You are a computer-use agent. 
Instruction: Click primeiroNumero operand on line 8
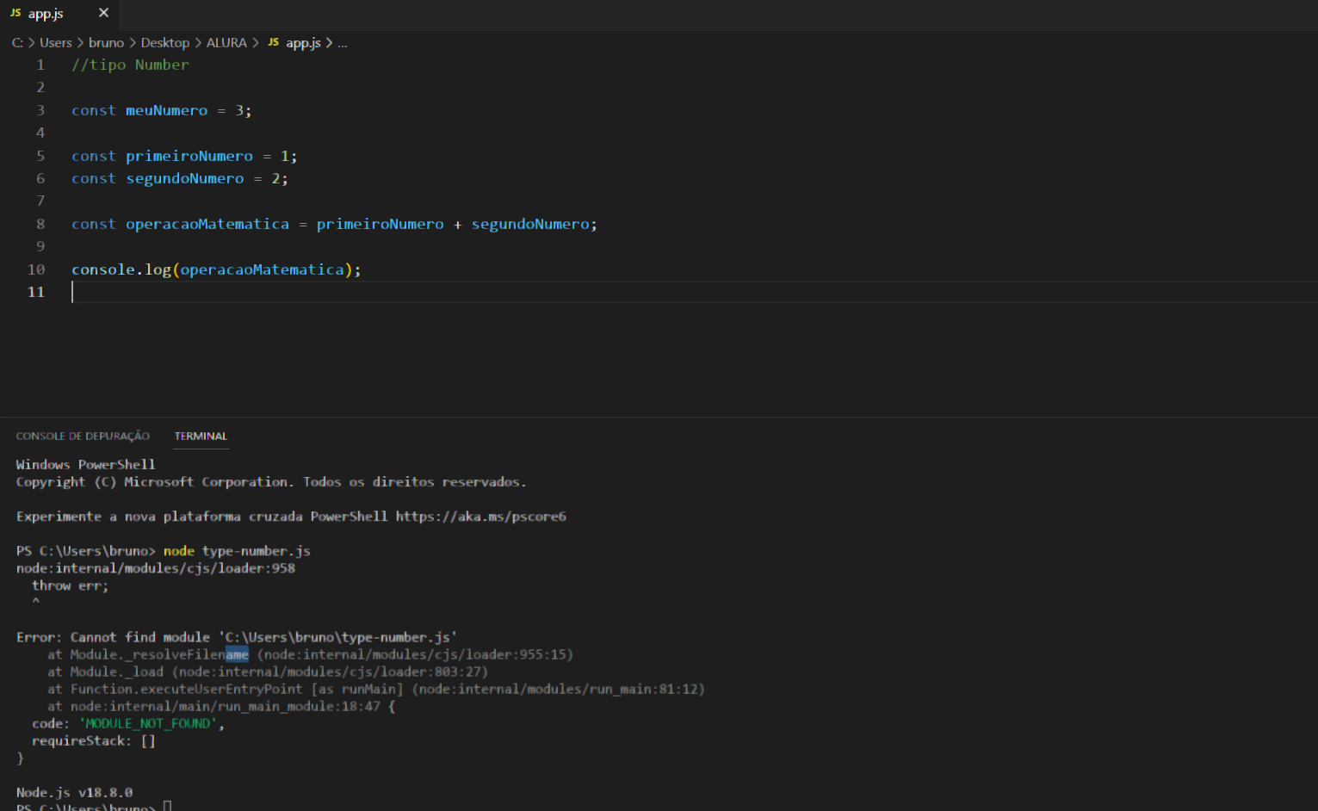coord(380,224)
